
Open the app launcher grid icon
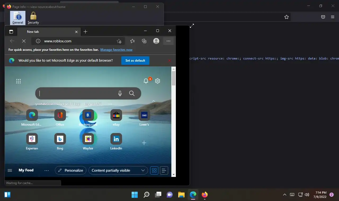19,81
